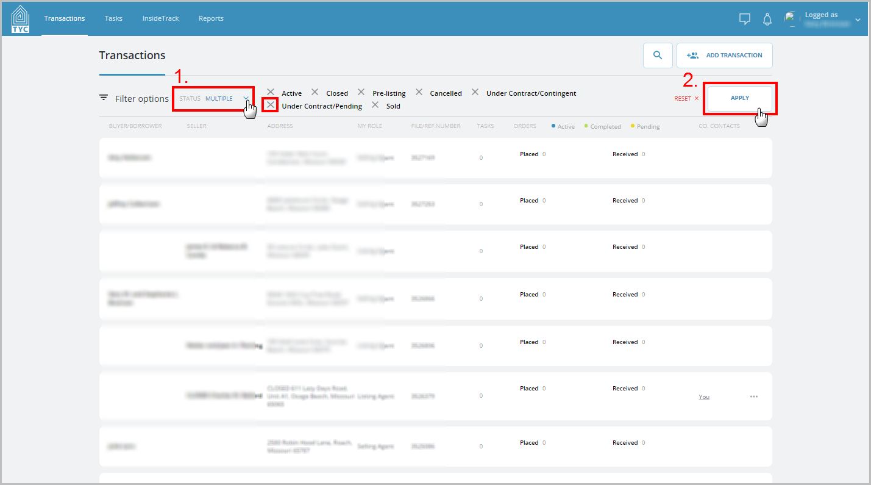The image size is (871, 485).
Task: Click the Reset filters link
Action: pyautogui.click(x=686, y=98)
